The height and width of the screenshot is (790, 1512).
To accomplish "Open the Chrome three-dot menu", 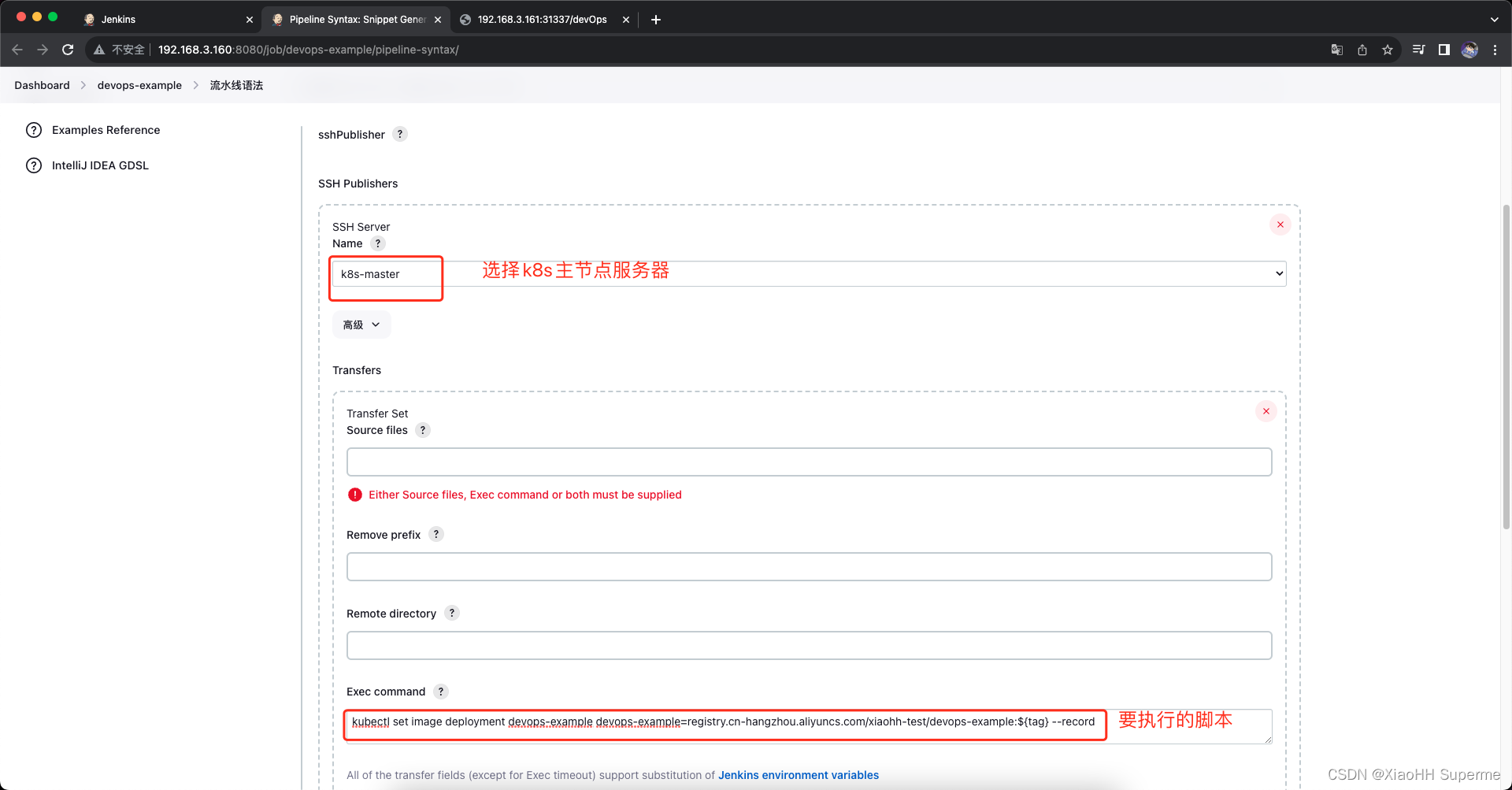I will coord(1495,50).
